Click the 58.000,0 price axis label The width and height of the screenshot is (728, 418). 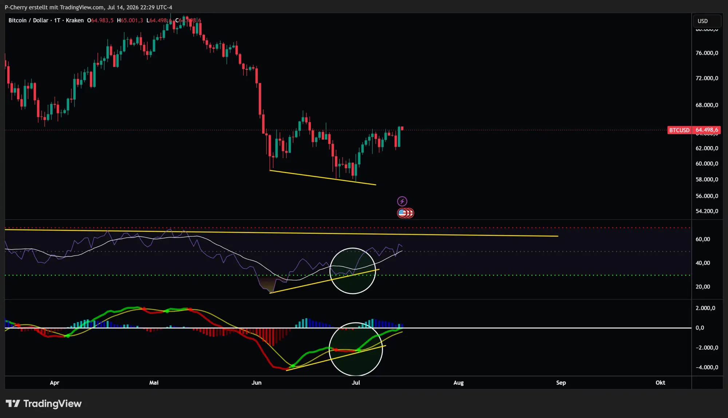(707, 180)
